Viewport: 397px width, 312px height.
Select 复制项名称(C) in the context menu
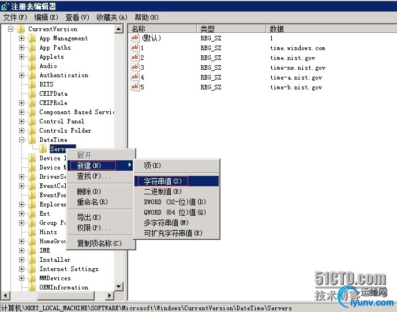101,243
